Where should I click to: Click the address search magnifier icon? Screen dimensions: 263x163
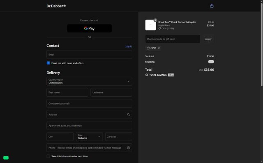click(x=129, y=114)
